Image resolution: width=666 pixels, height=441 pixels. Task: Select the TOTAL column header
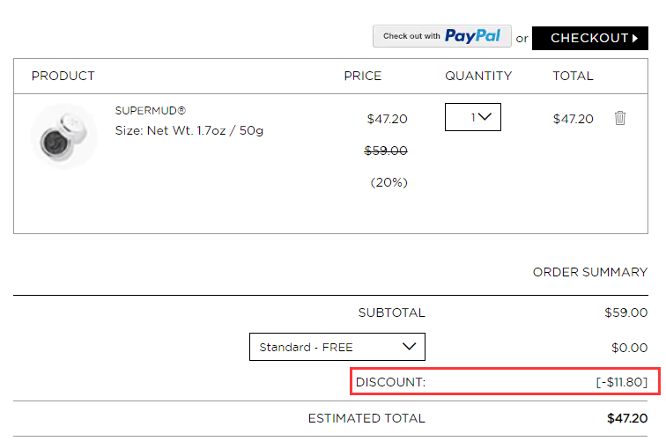(x=573, y=76)
